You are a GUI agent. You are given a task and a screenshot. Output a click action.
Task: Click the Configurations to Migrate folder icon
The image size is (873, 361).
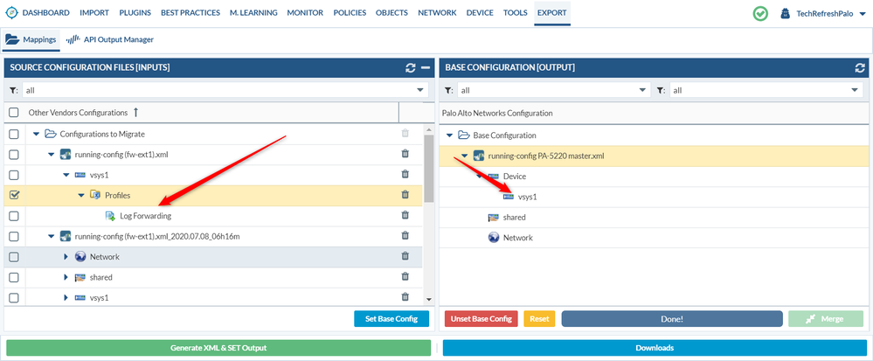[x=51, y=134]
